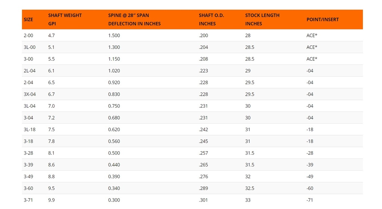Select the STOCK LENGTH INCHES header
Image resolution: width=382 pixels, height=209 pixels.
[x=262, y=19]
